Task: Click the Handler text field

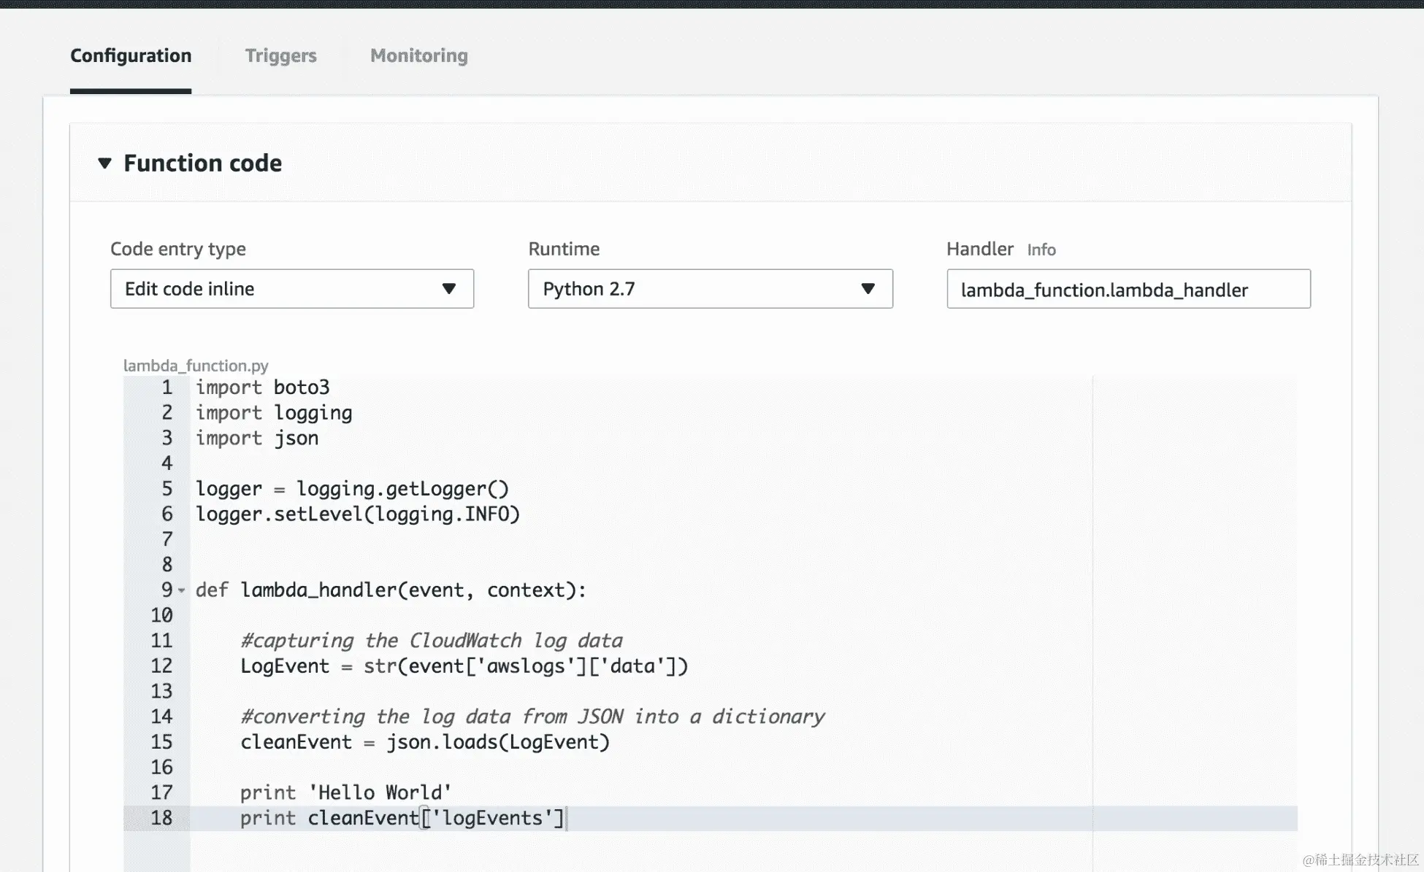Action: (1128, 290)
